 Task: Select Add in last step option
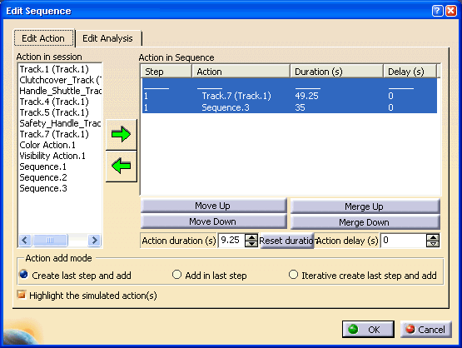[176, 275]
